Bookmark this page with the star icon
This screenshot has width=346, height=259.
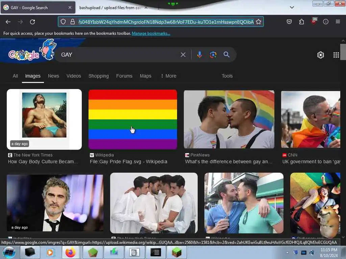pos(258,22)
